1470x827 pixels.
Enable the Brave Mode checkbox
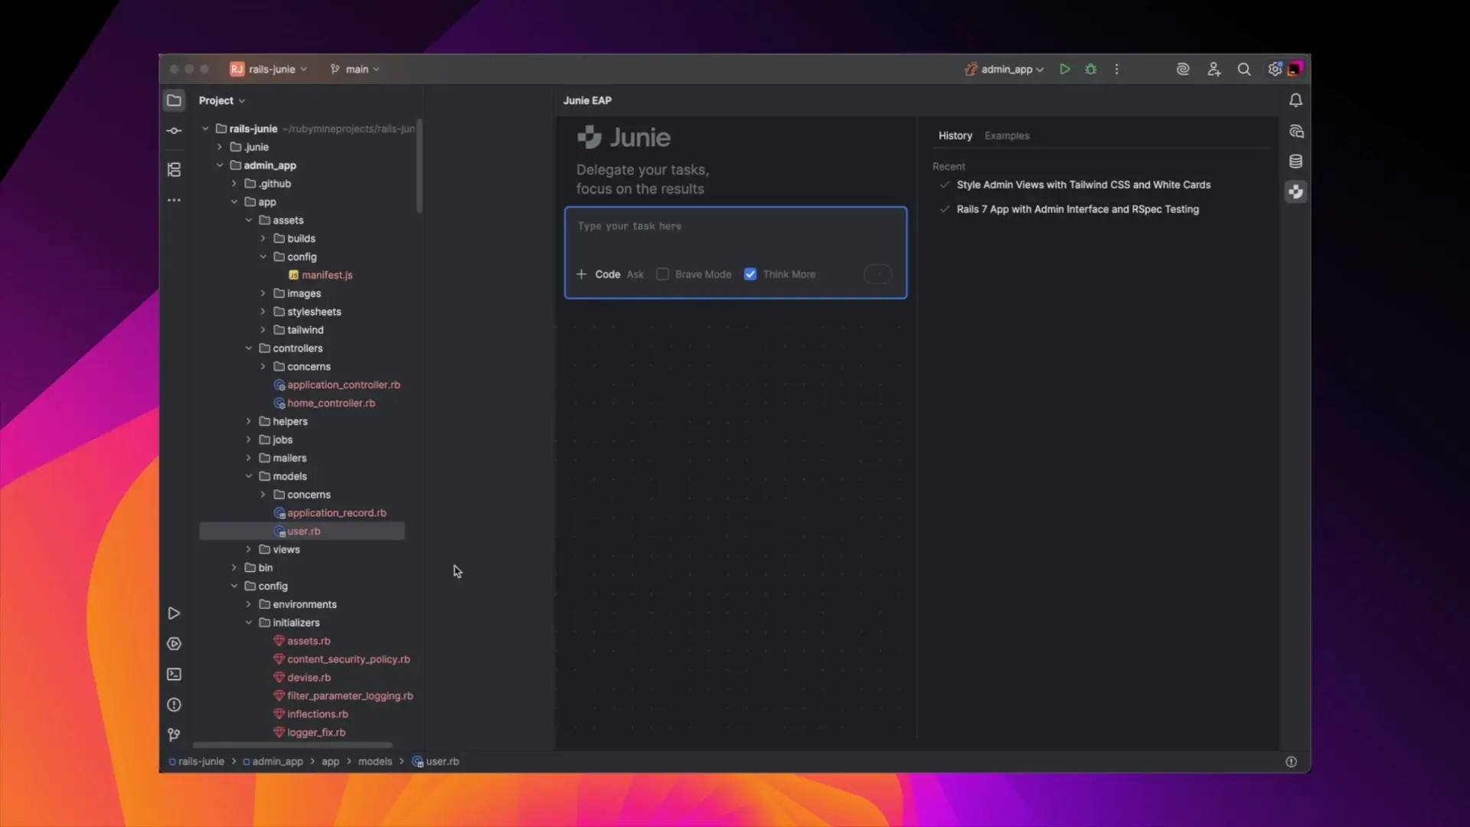point(663,274)
